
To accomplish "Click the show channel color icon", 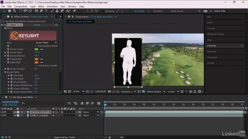I will pyautogui.click(x=118, y=92).
